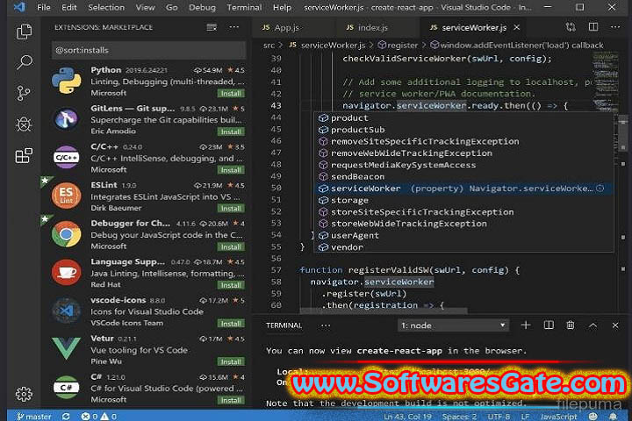Viewport: 632px width, 421px height.
Task: Open the View menu
Action: [145, 7]
